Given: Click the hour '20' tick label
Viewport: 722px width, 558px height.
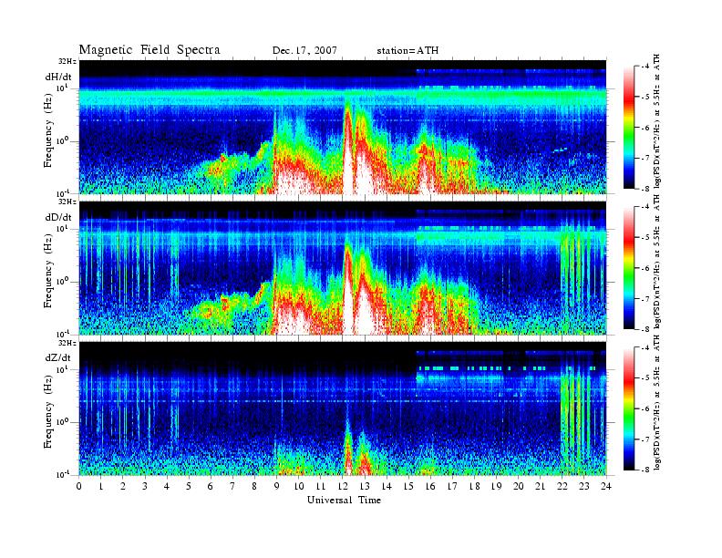Looking at the screenshot, I should [519, 486].
